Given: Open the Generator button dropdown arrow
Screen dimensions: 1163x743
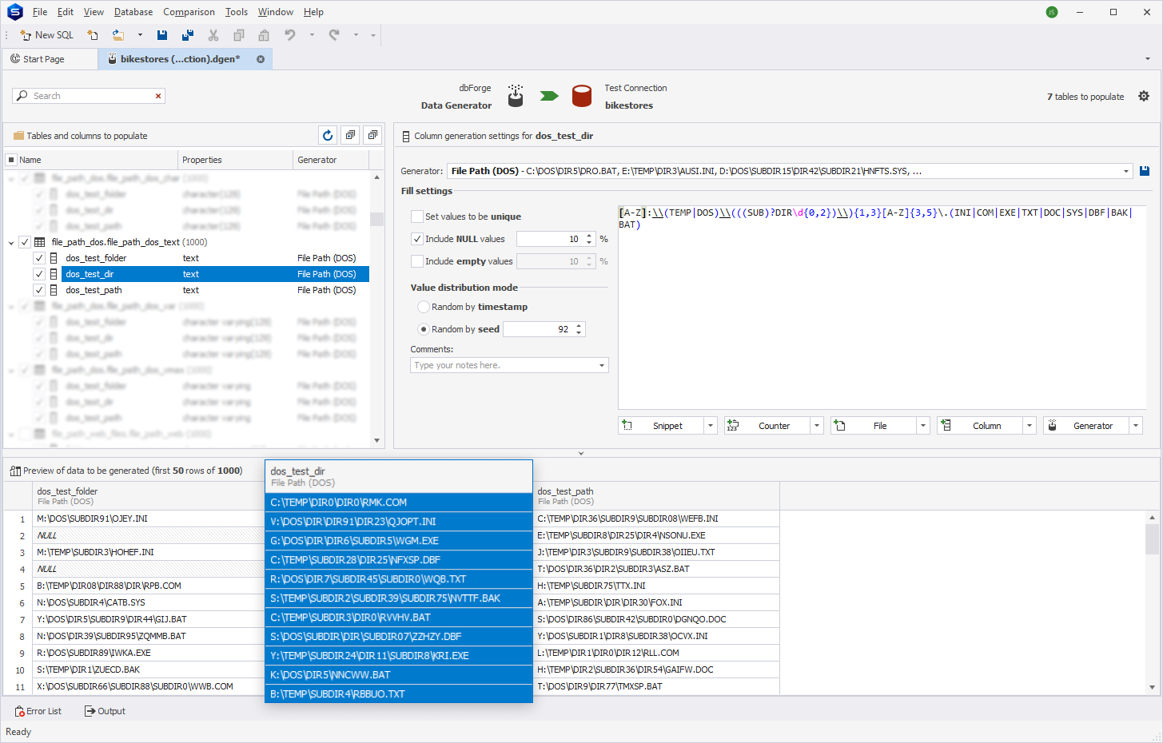Looking at the screenshot, I should click(x=1136, y=426).
